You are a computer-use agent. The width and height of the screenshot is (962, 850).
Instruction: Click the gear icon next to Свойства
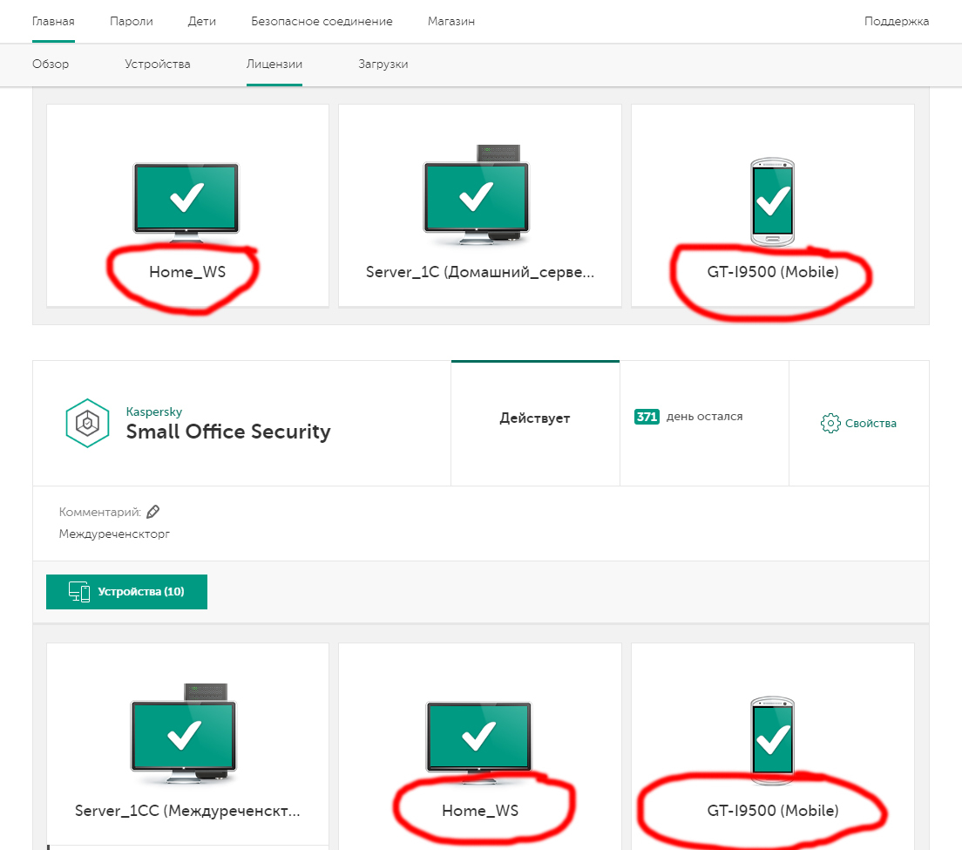pyautogui.click(x=830, y=424)
